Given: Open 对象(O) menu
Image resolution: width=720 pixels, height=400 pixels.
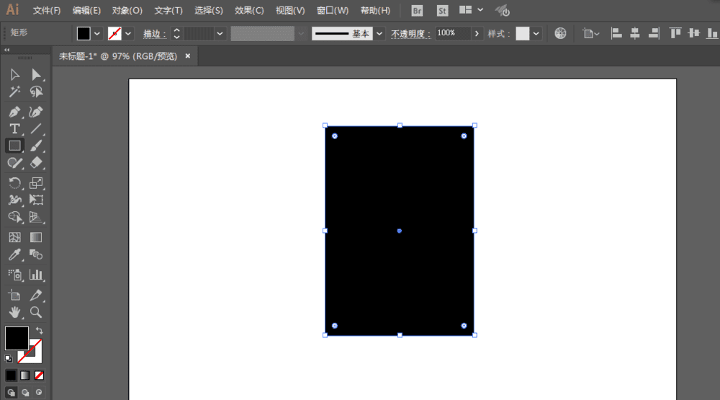Looking at the screenshot, I should pyautogui.click(x=127, y=11).
